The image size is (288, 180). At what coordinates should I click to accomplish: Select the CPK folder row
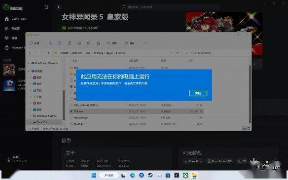[x=137, y=68]
